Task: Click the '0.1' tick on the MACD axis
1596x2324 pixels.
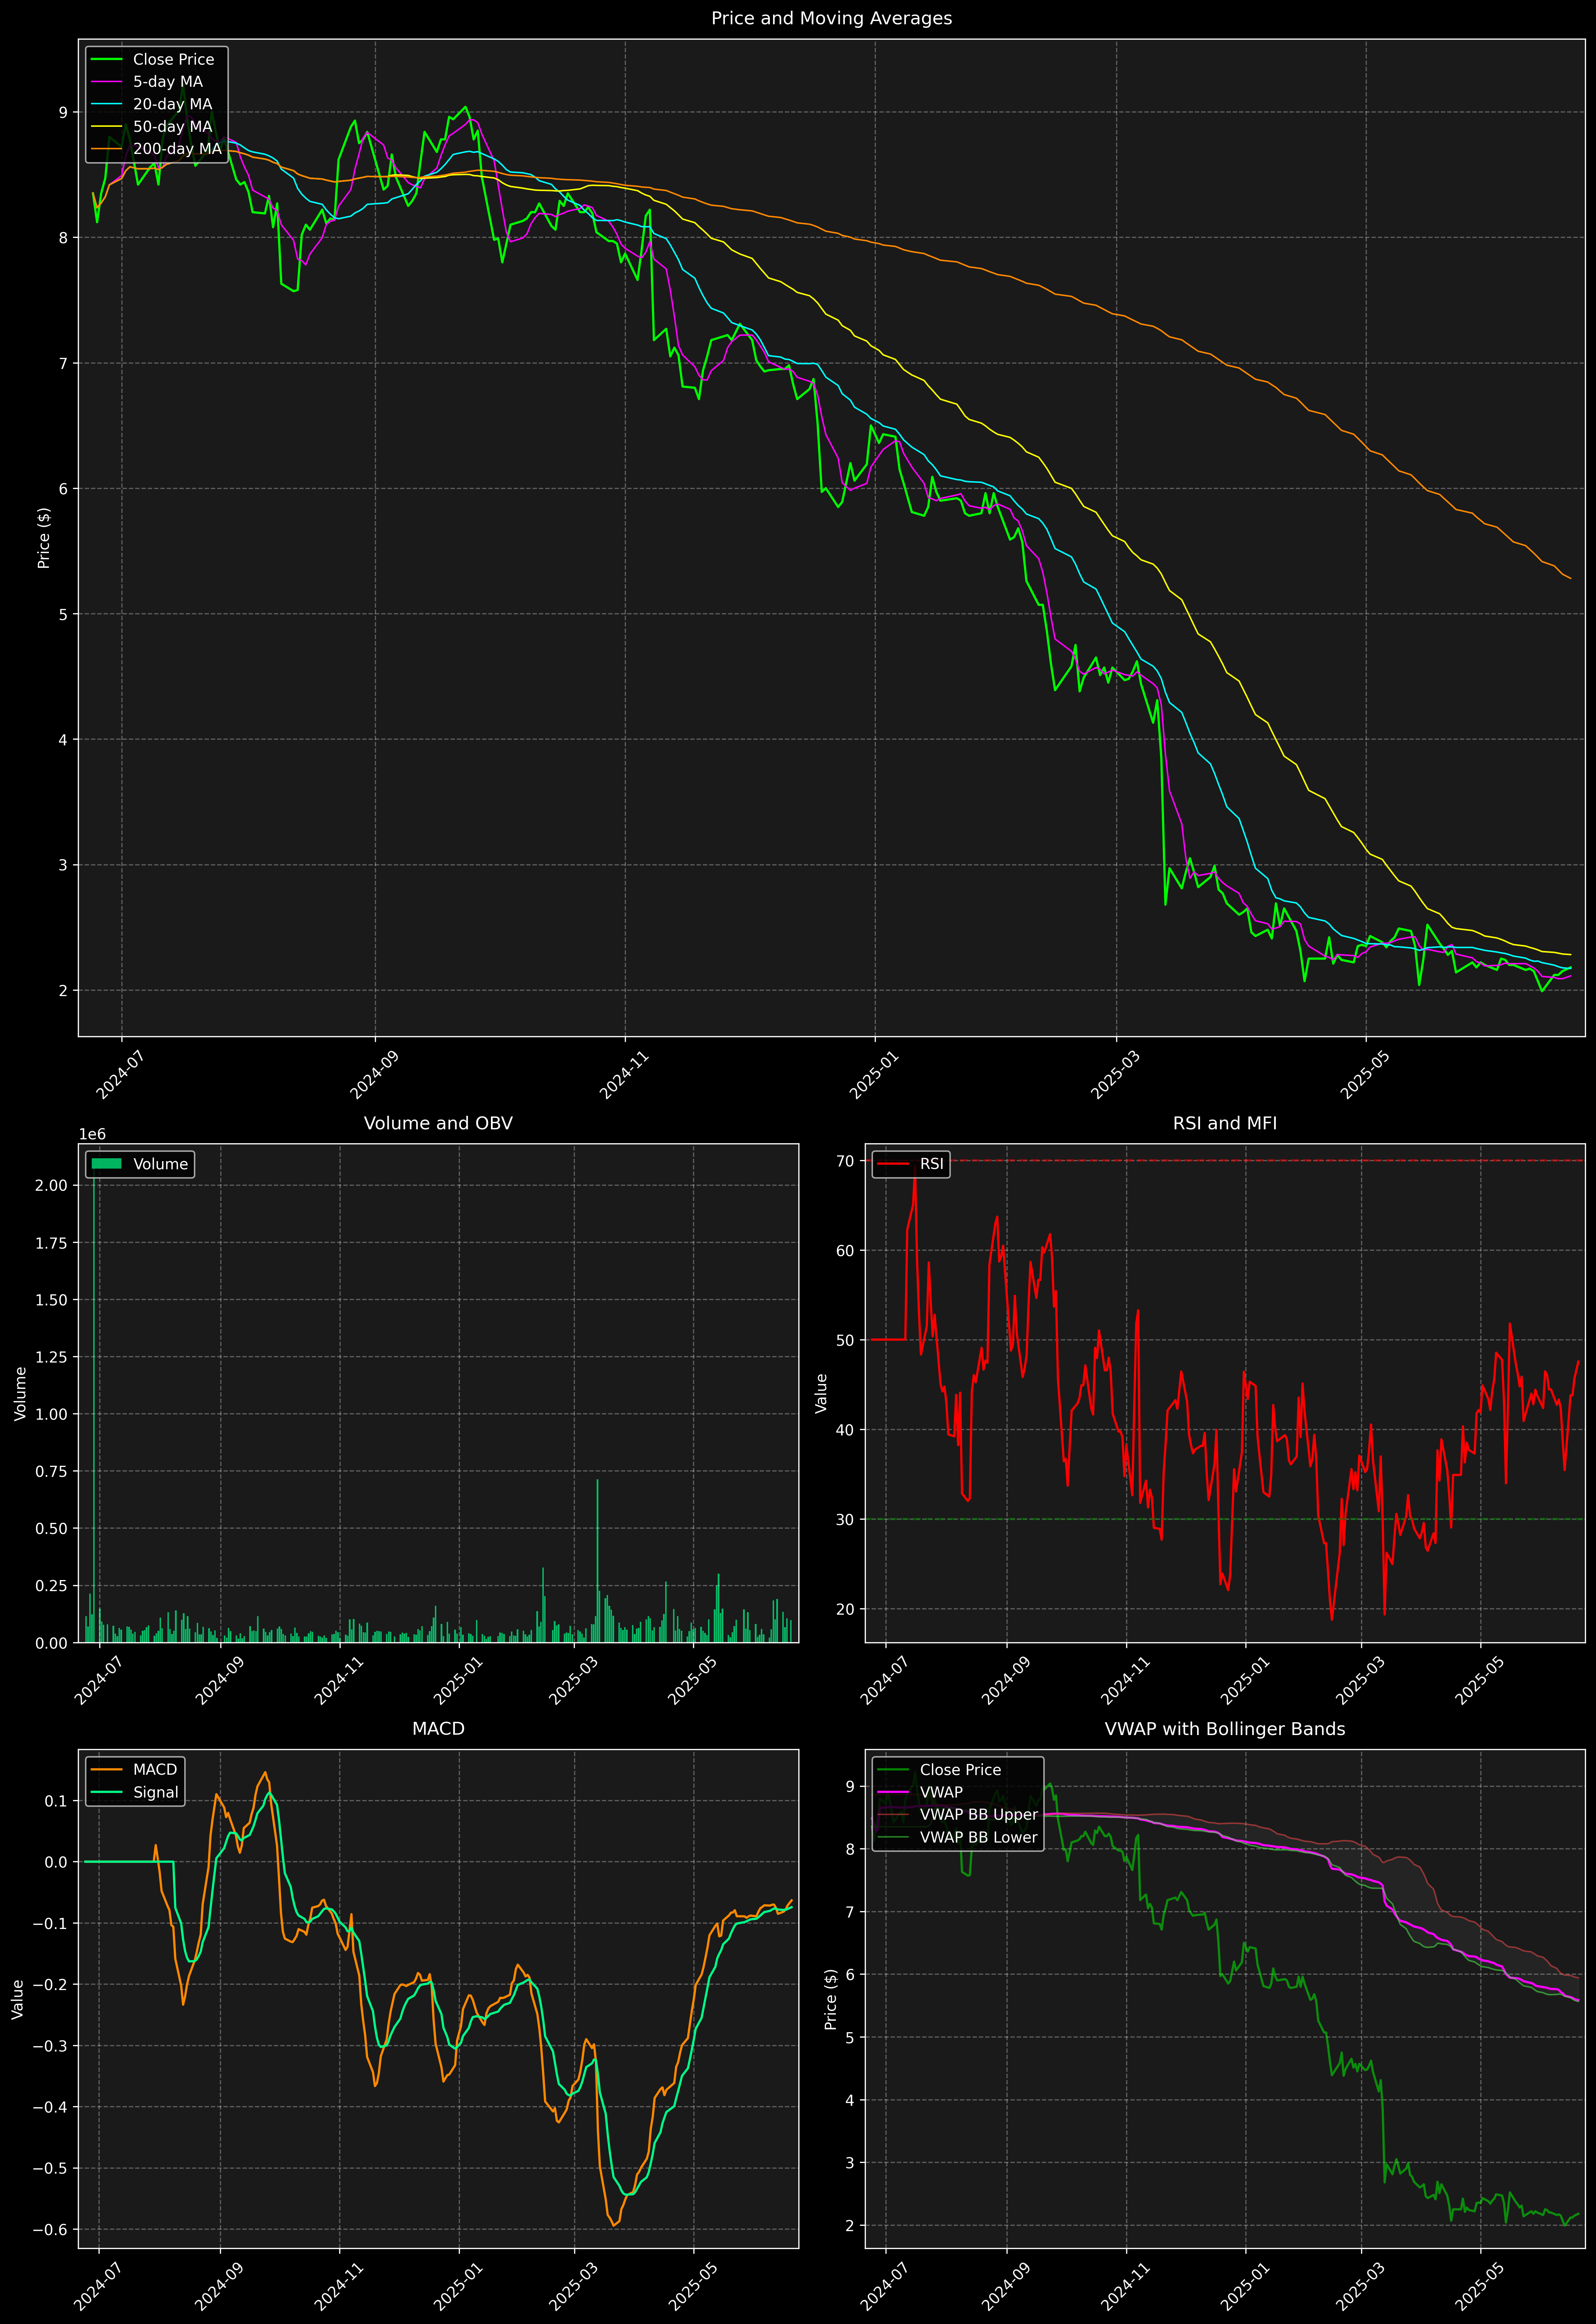Action: click(57, 1802)
